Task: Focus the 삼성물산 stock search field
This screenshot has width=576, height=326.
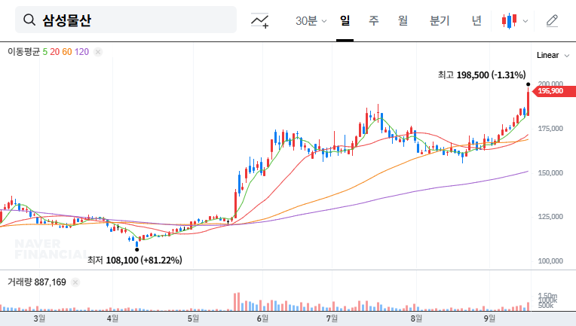Action: pyautogui.click(x=126, y=20)
